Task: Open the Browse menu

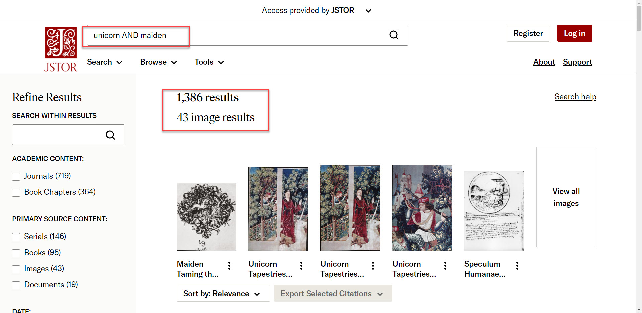Action: [x=158, y=62]
